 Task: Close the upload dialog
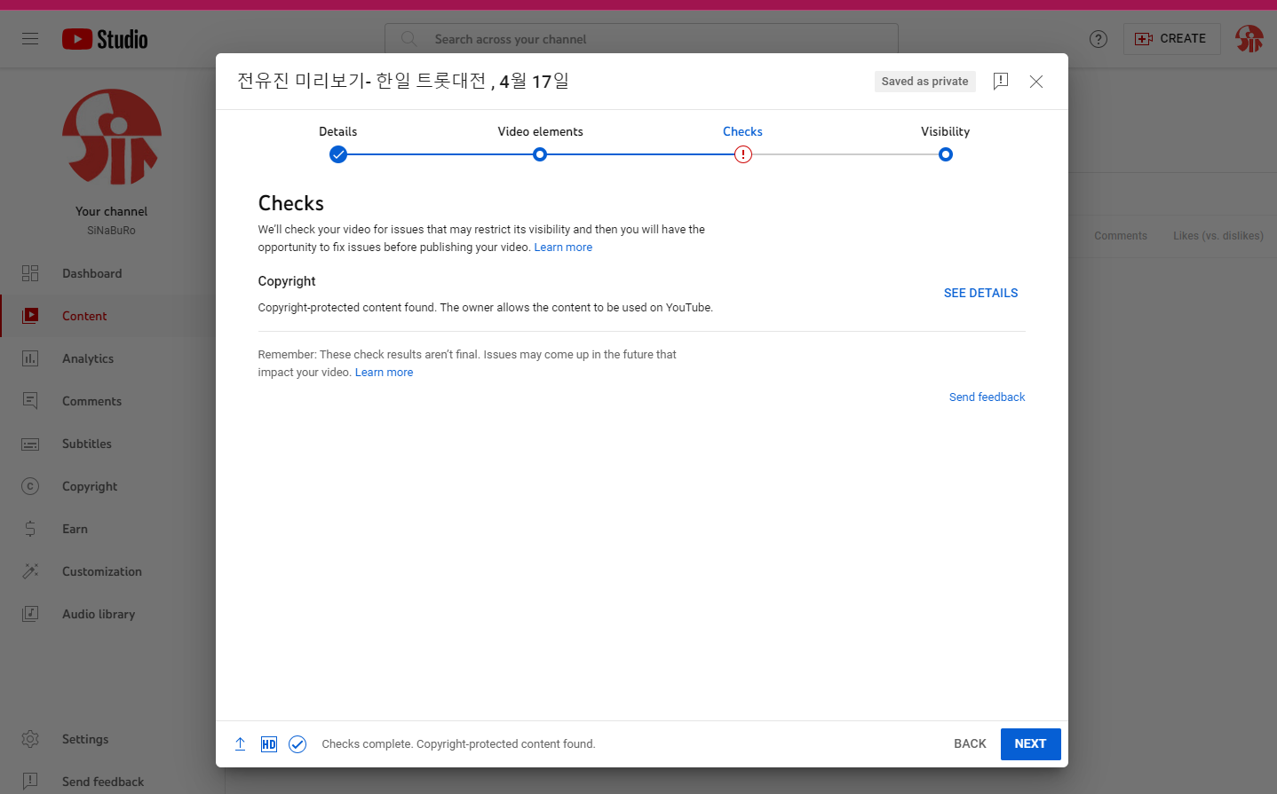[1036, 82]
